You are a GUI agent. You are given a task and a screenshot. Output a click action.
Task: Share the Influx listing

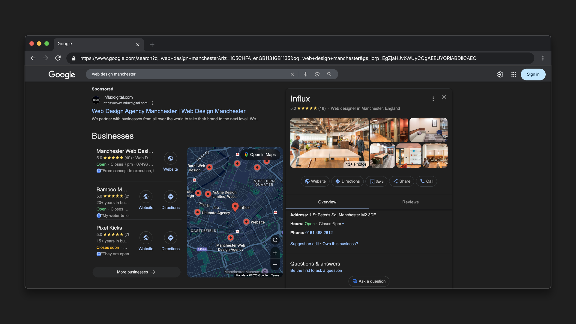(402, 181)
